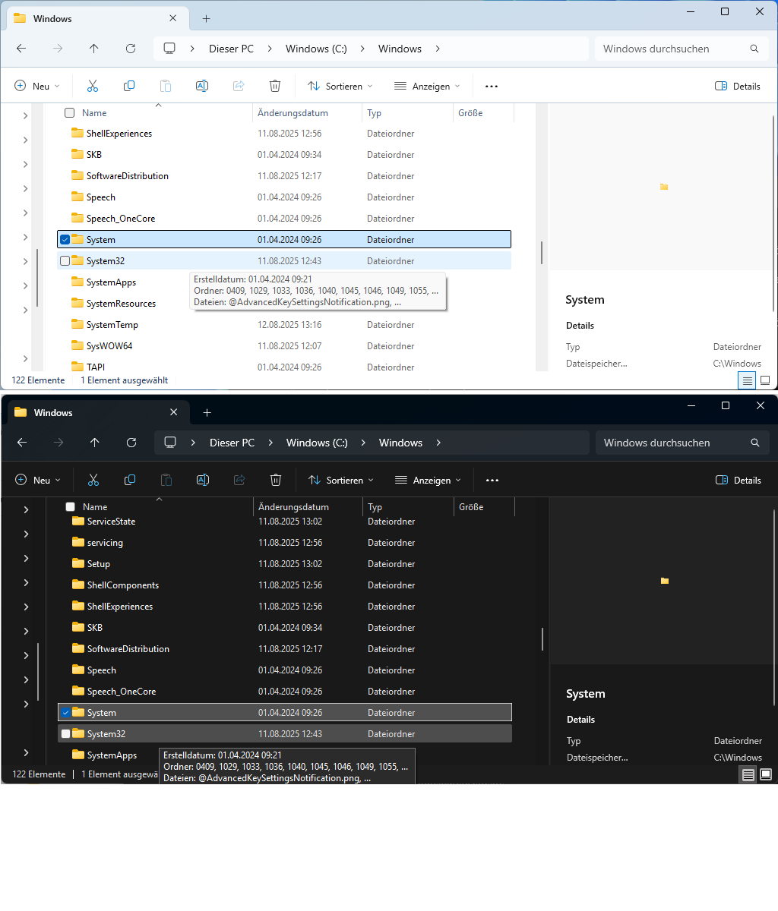The width and height of the screenshot is (778, 911).
Task: Select the Speech_OneCore folder in the dark window
Action: [285, 692]
